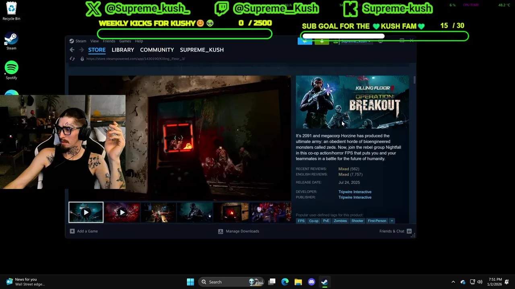Click the KUSH profile avatar in Steam
Screen dimensions: 515x289
[336, 41]
